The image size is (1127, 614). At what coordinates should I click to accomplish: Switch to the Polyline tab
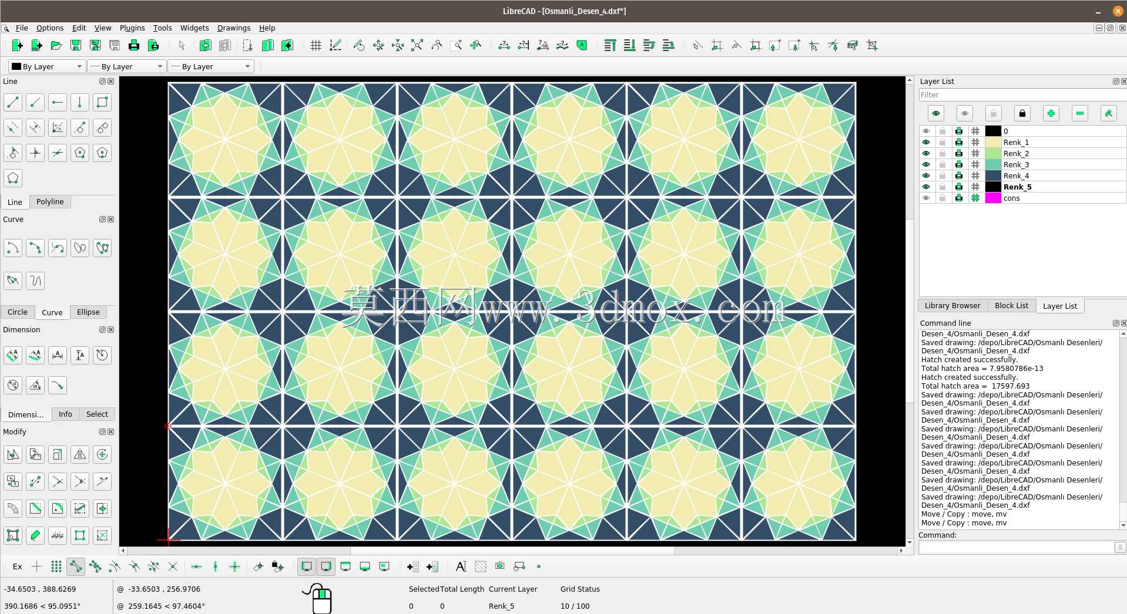[x=50, y=201]
